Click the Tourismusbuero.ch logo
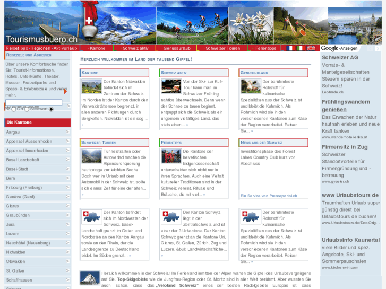The width and height of the screenshot is (386, 289). (41, 39)
